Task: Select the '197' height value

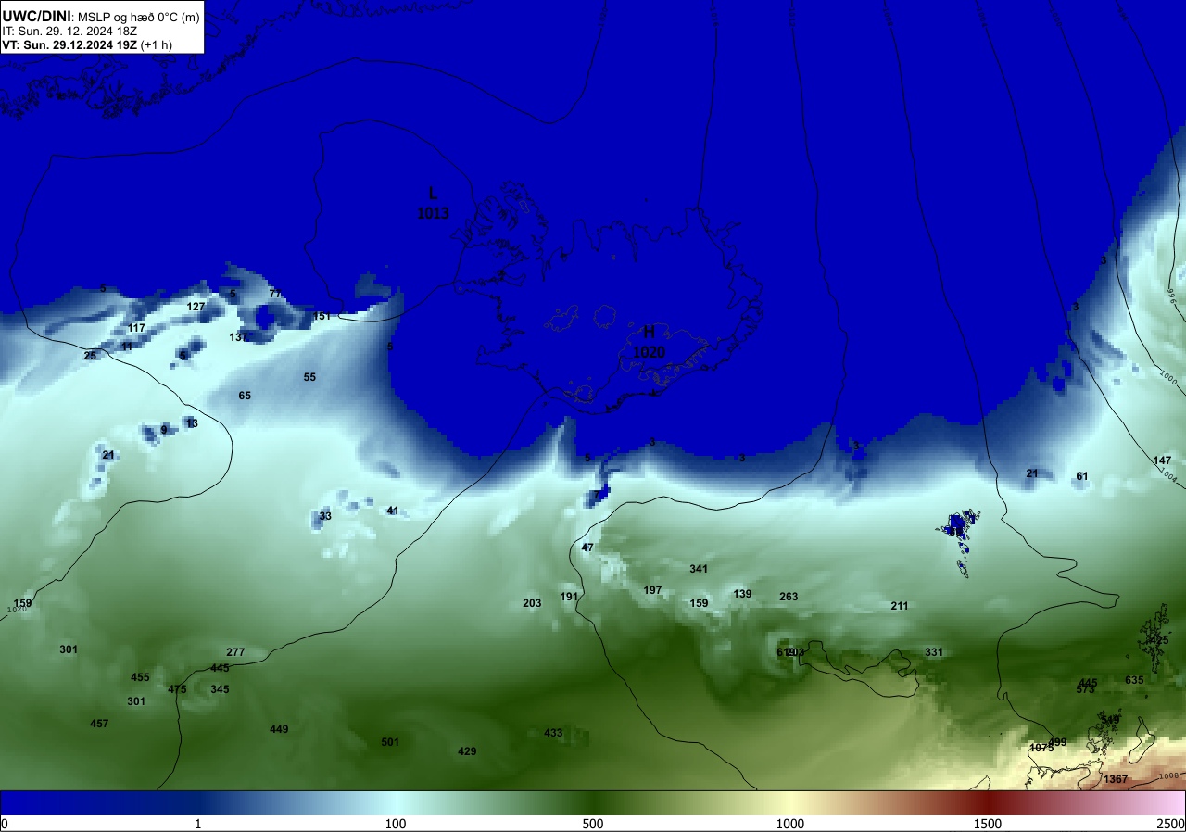Action: click(x=652, y=590)
